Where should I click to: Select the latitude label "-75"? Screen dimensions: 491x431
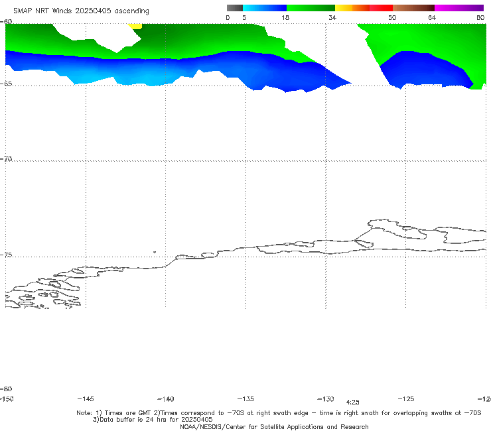point(6,255)
